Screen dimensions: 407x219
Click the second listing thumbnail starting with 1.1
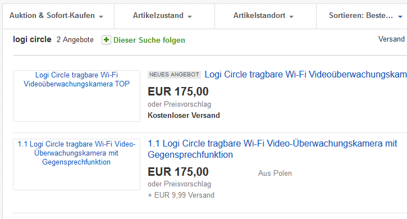click(x=76, y=165)
